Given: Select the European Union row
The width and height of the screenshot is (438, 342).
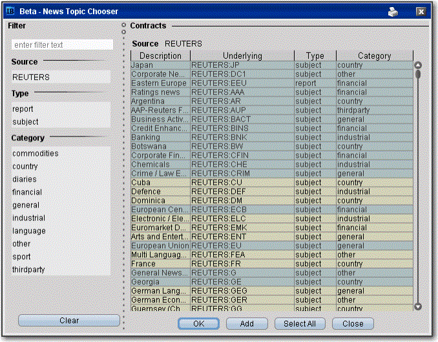Looking at the screenshot, I should click(x=272, y=246).
